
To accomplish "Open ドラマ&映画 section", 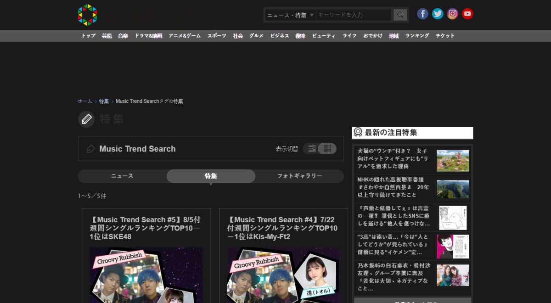I will [x=148, y=36].
